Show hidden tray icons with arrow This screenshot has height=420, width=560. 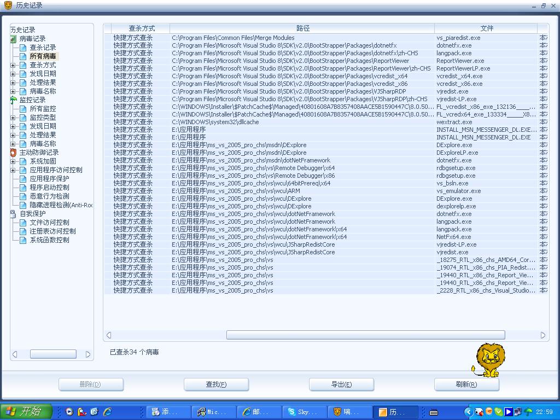(468, 412)
